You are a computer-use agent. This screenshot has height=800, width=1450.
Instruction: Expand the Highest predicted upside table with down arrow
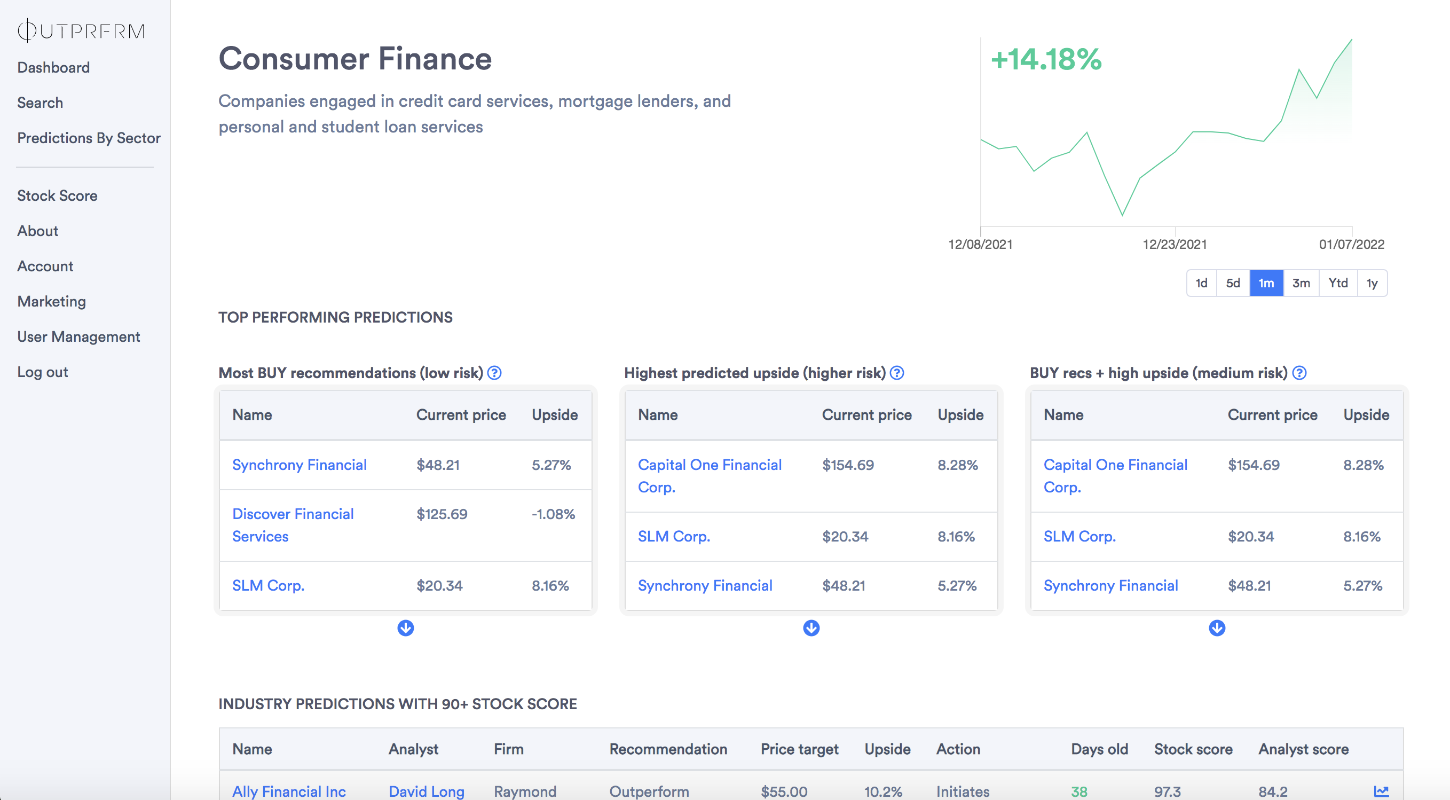(811, 628)
